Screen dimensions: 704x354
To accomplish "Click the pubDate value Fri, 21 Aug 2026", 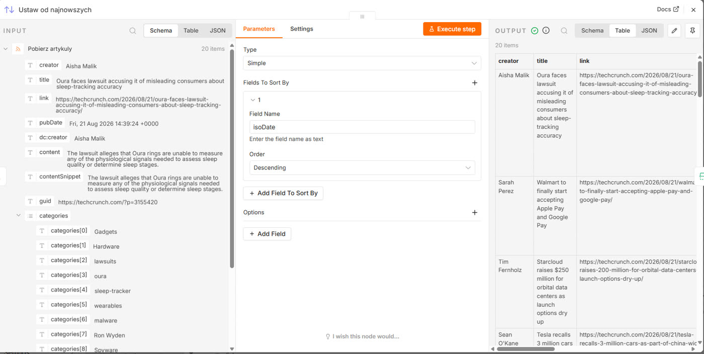I will [x=114, y=124].
